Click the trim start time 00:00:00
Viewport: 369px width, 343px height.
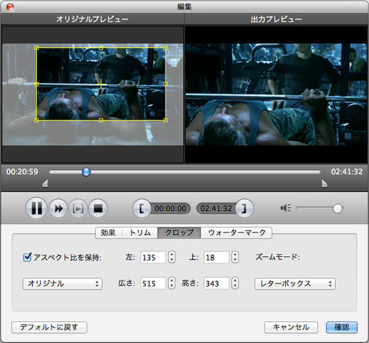(x=170, y=208)
